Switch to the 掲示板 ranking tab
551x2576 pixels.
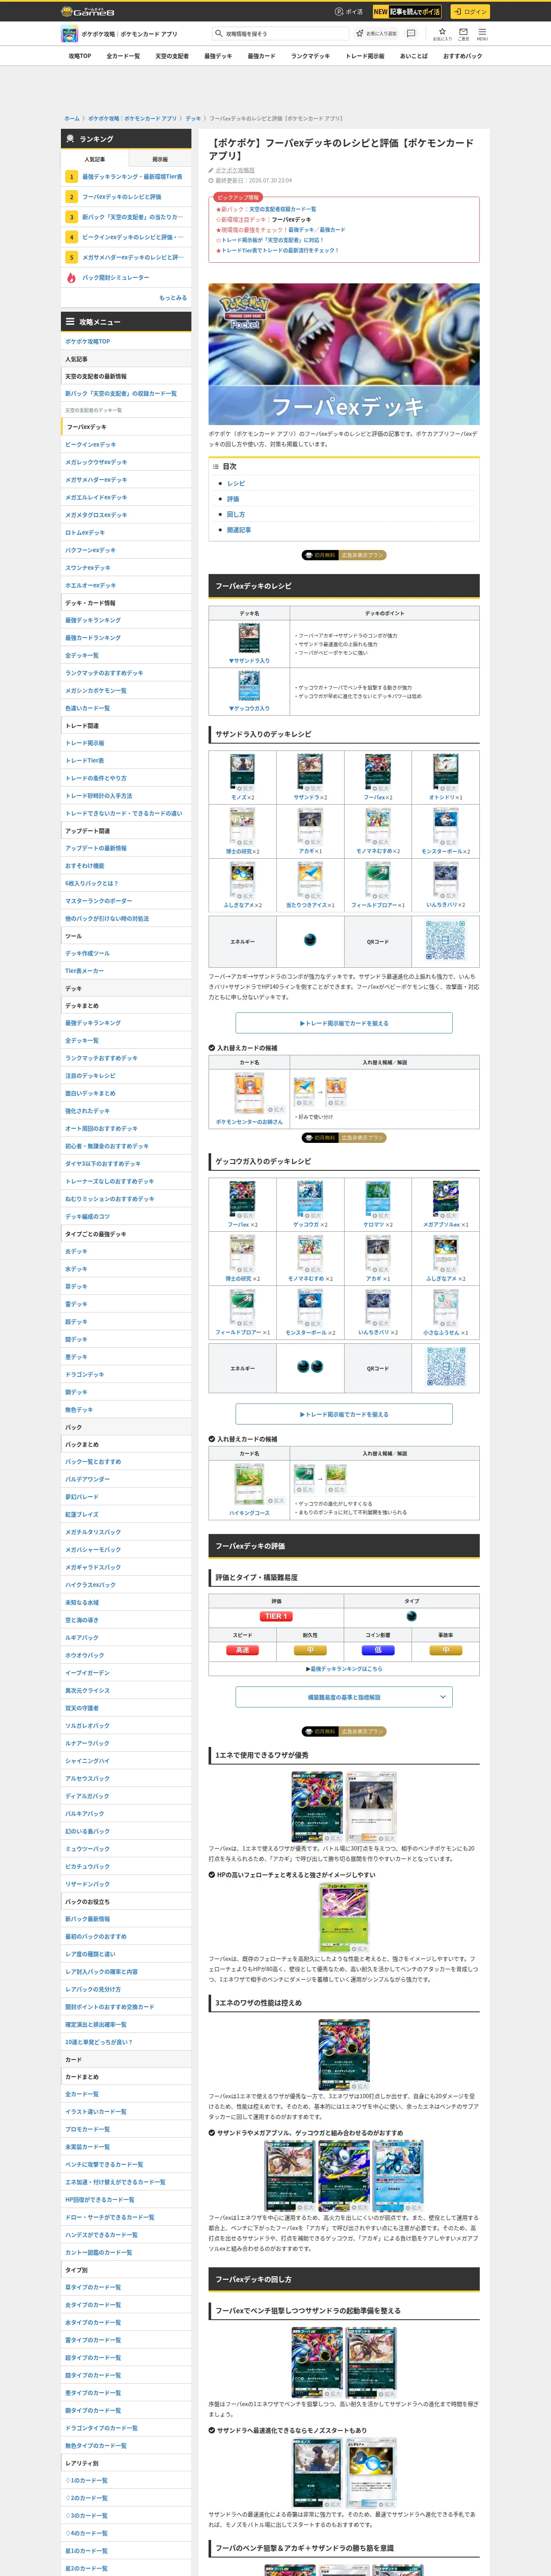pos(160,159)
